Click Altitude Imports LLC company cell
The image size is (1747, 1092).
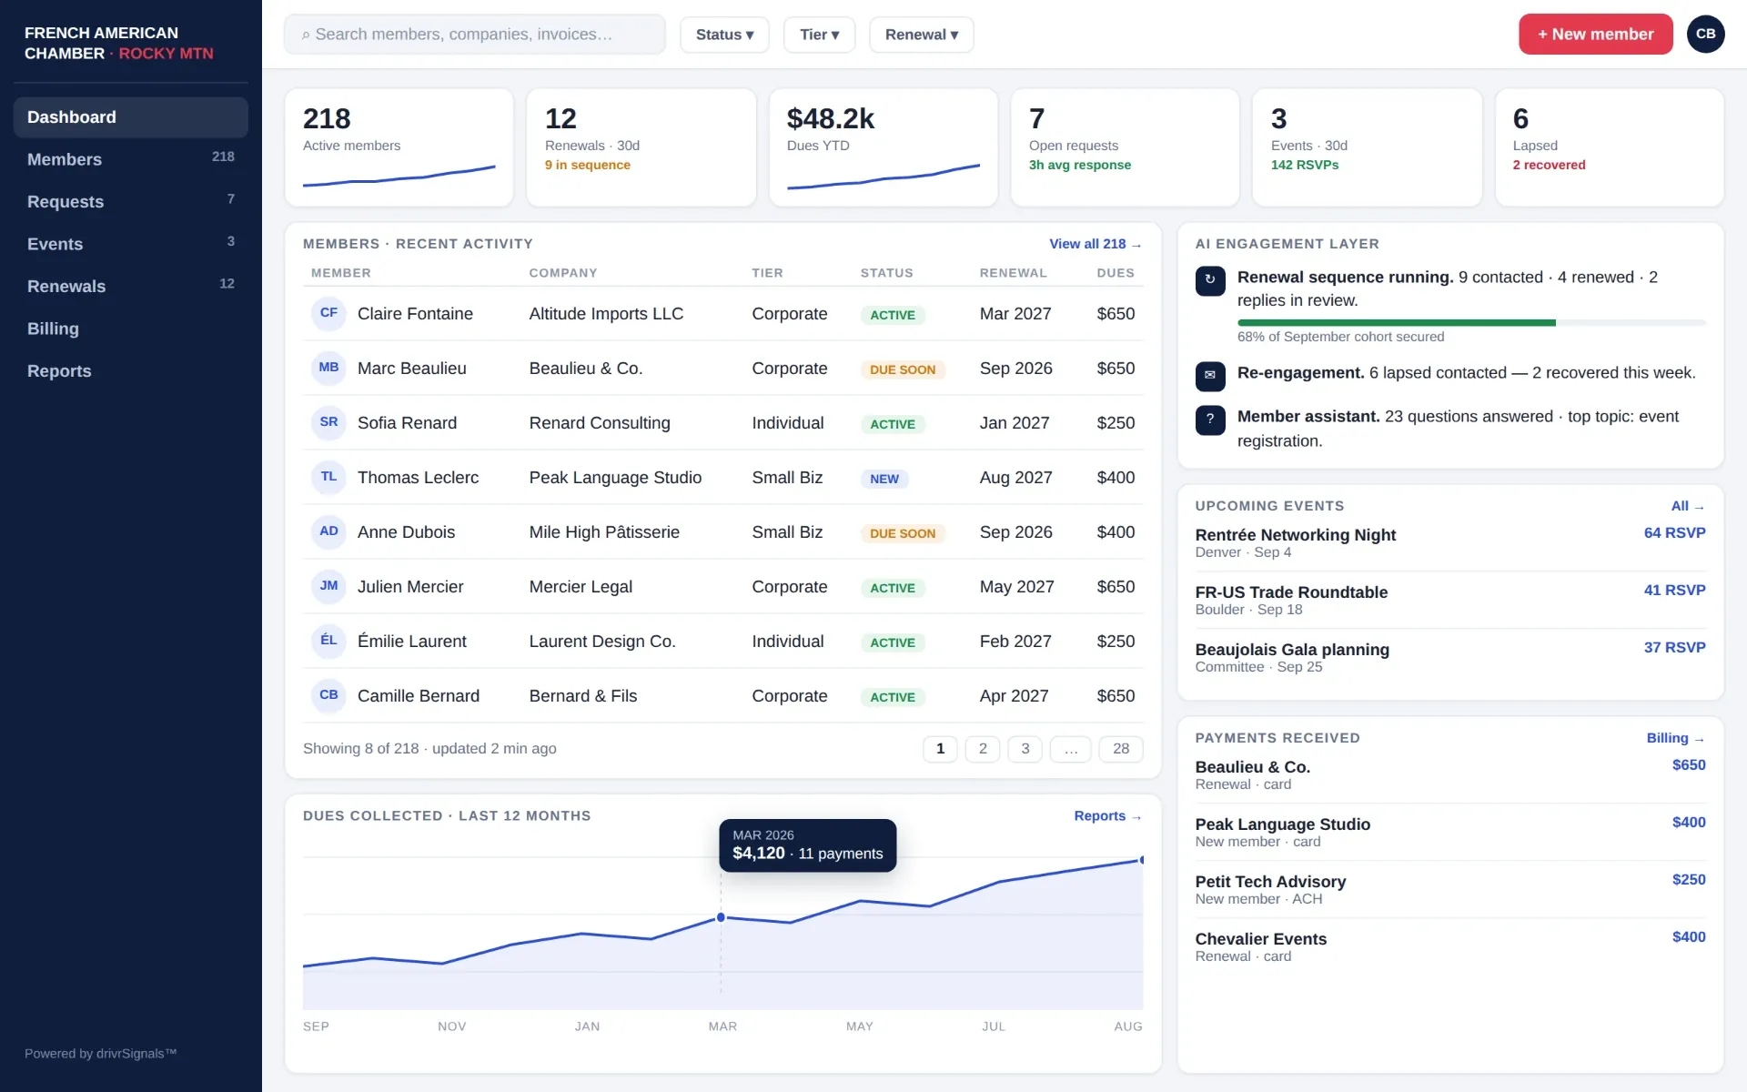(606, 314)
